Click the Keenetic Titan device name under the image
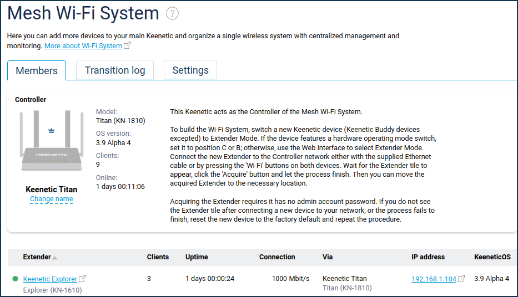Screen dimensions: 518x297 click(52, 190)
